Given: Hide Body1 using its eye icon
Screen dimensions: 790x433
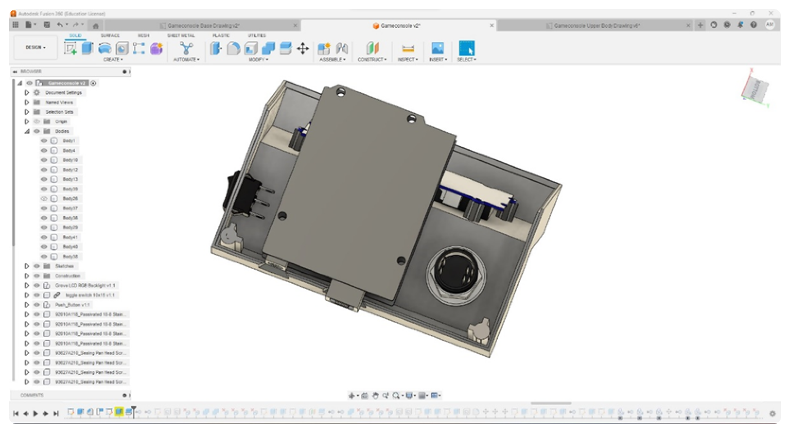Looking at the screenshot, I should [44, 141].
